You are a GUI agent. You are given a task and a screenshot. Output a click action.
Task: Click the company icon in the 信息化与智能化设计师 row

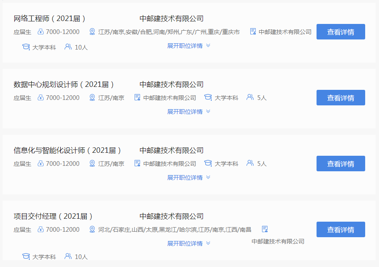click(x=137, y=163)
